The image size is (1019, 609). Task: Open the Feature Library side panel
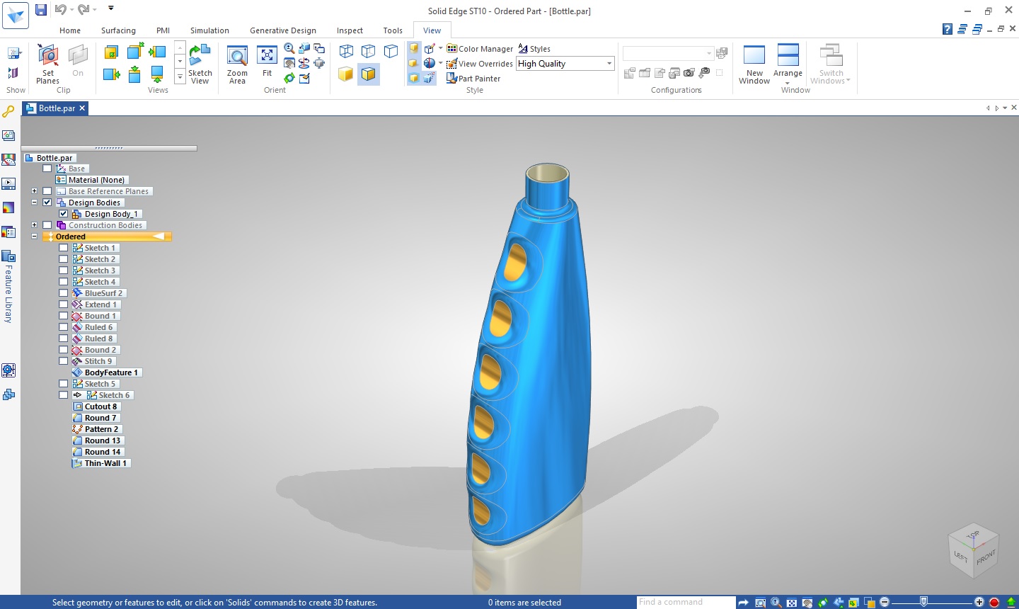point(8,287)
